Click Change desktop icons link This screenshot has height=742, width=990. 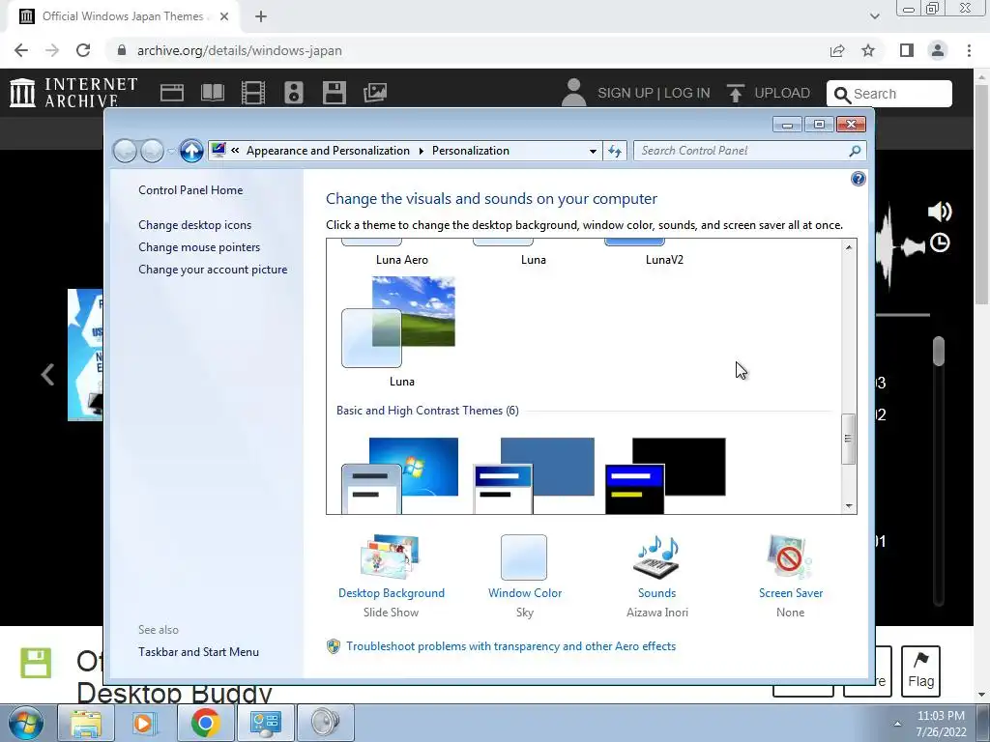(194, 225)
